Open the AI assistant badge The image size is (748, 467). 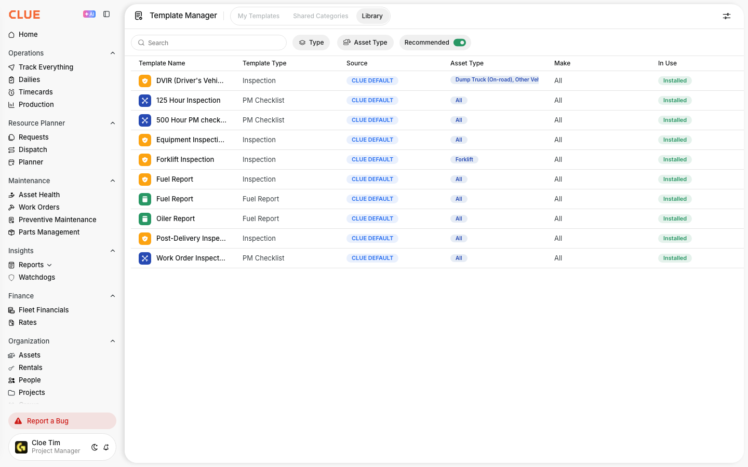click(x=89, y=15)
